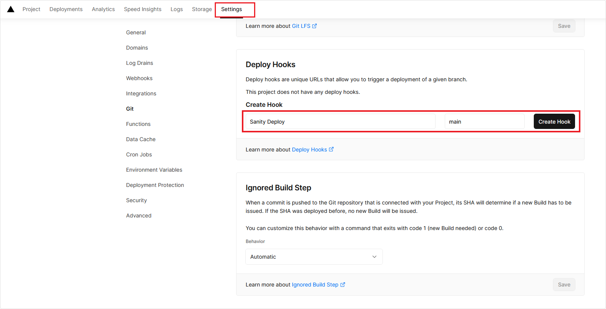
Task: Select the Settings tab
Action: click(x=232, y=9)
